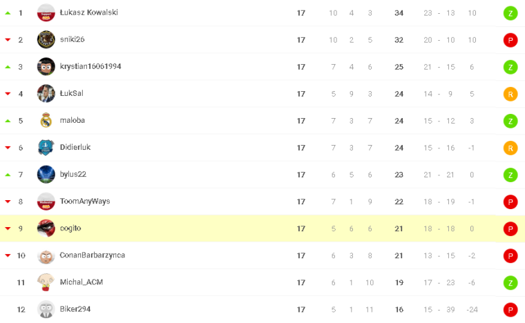This screenshot has height=323, width=525.
Task: Open ConanBarbarzynca's profile name
Action: tap(92, 255)
